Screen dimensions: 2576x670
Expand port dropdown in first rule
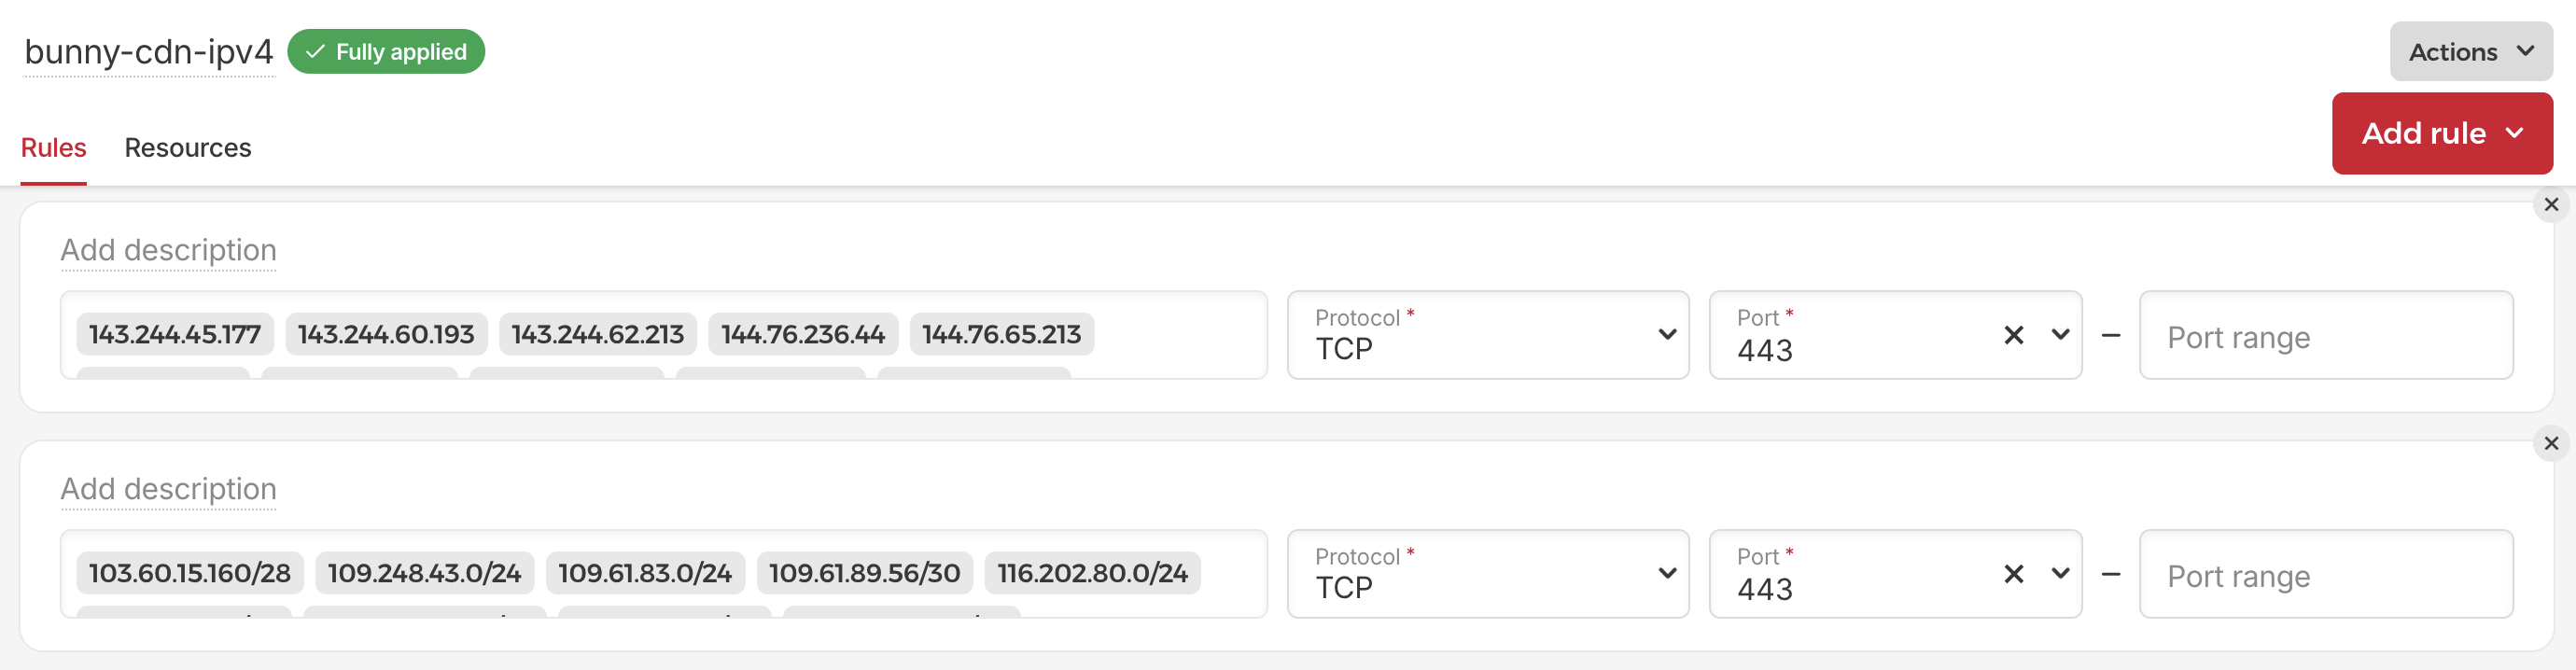2060,335
